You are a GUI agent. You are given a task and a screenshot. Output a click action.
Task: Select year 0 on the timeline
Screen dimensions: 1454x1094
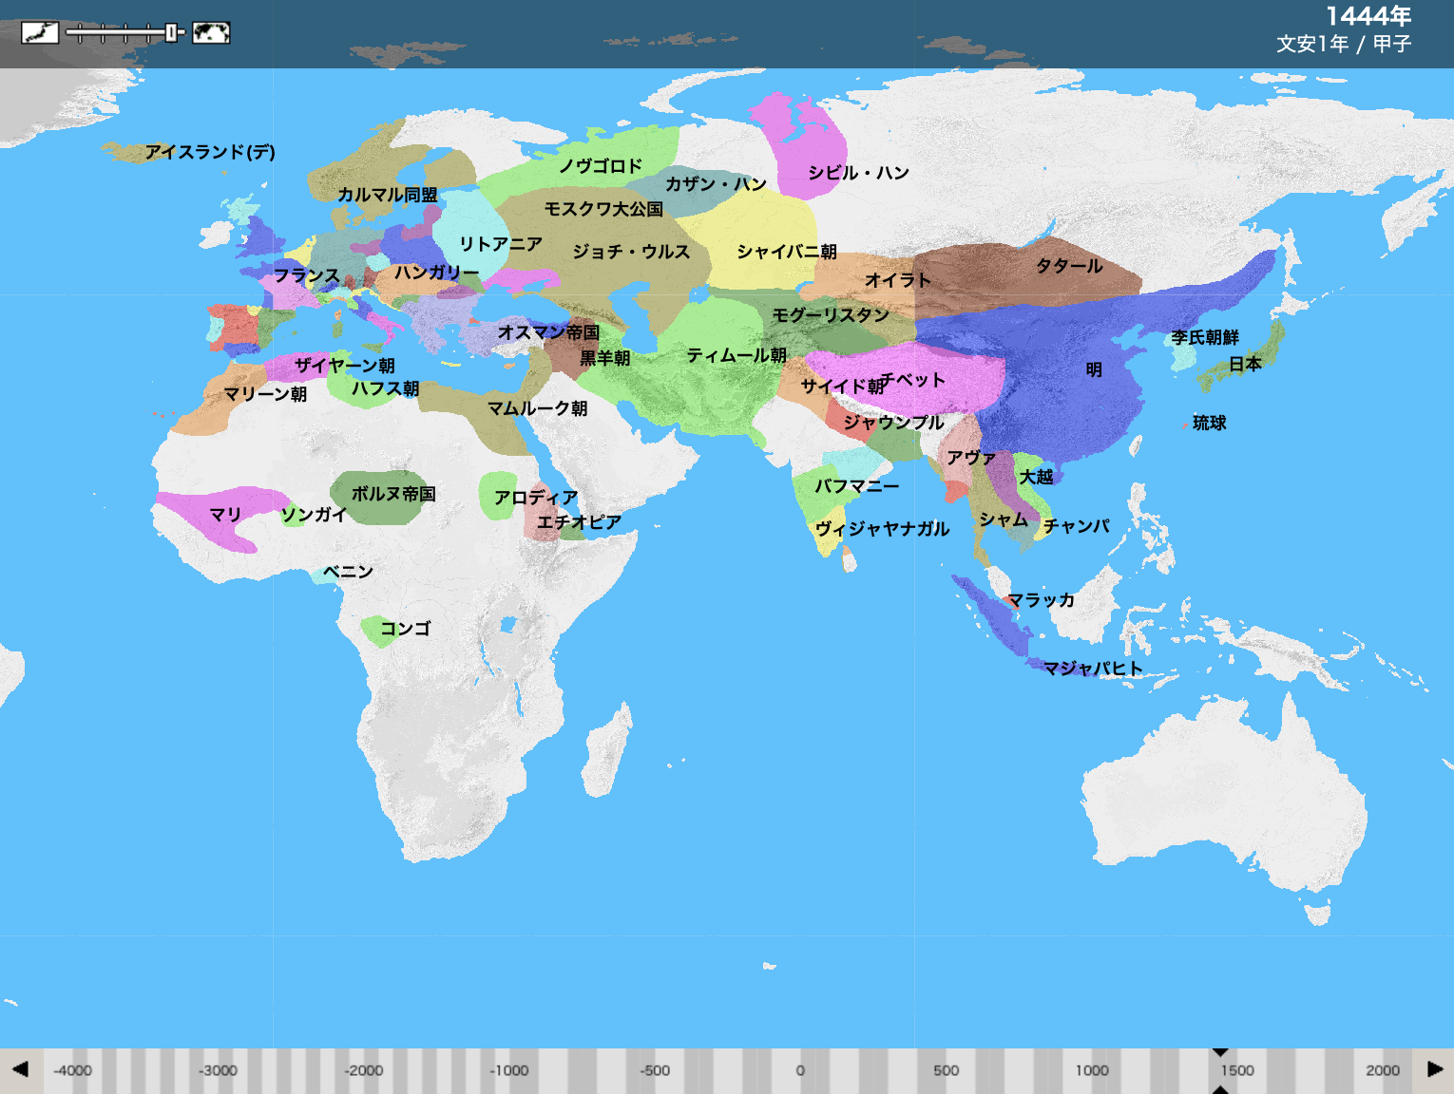tap(800, 1070)
